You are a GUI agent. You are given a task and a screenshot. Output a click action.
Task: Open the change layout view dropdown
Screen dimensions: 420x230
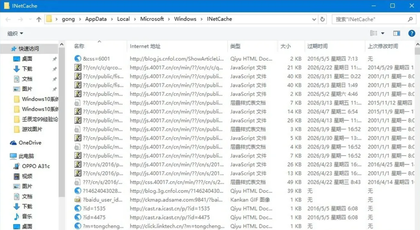[377, 33]
